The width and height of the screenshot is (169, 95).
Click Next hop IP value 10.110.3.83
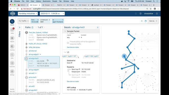pyautogui.click(x=86, y=69)
